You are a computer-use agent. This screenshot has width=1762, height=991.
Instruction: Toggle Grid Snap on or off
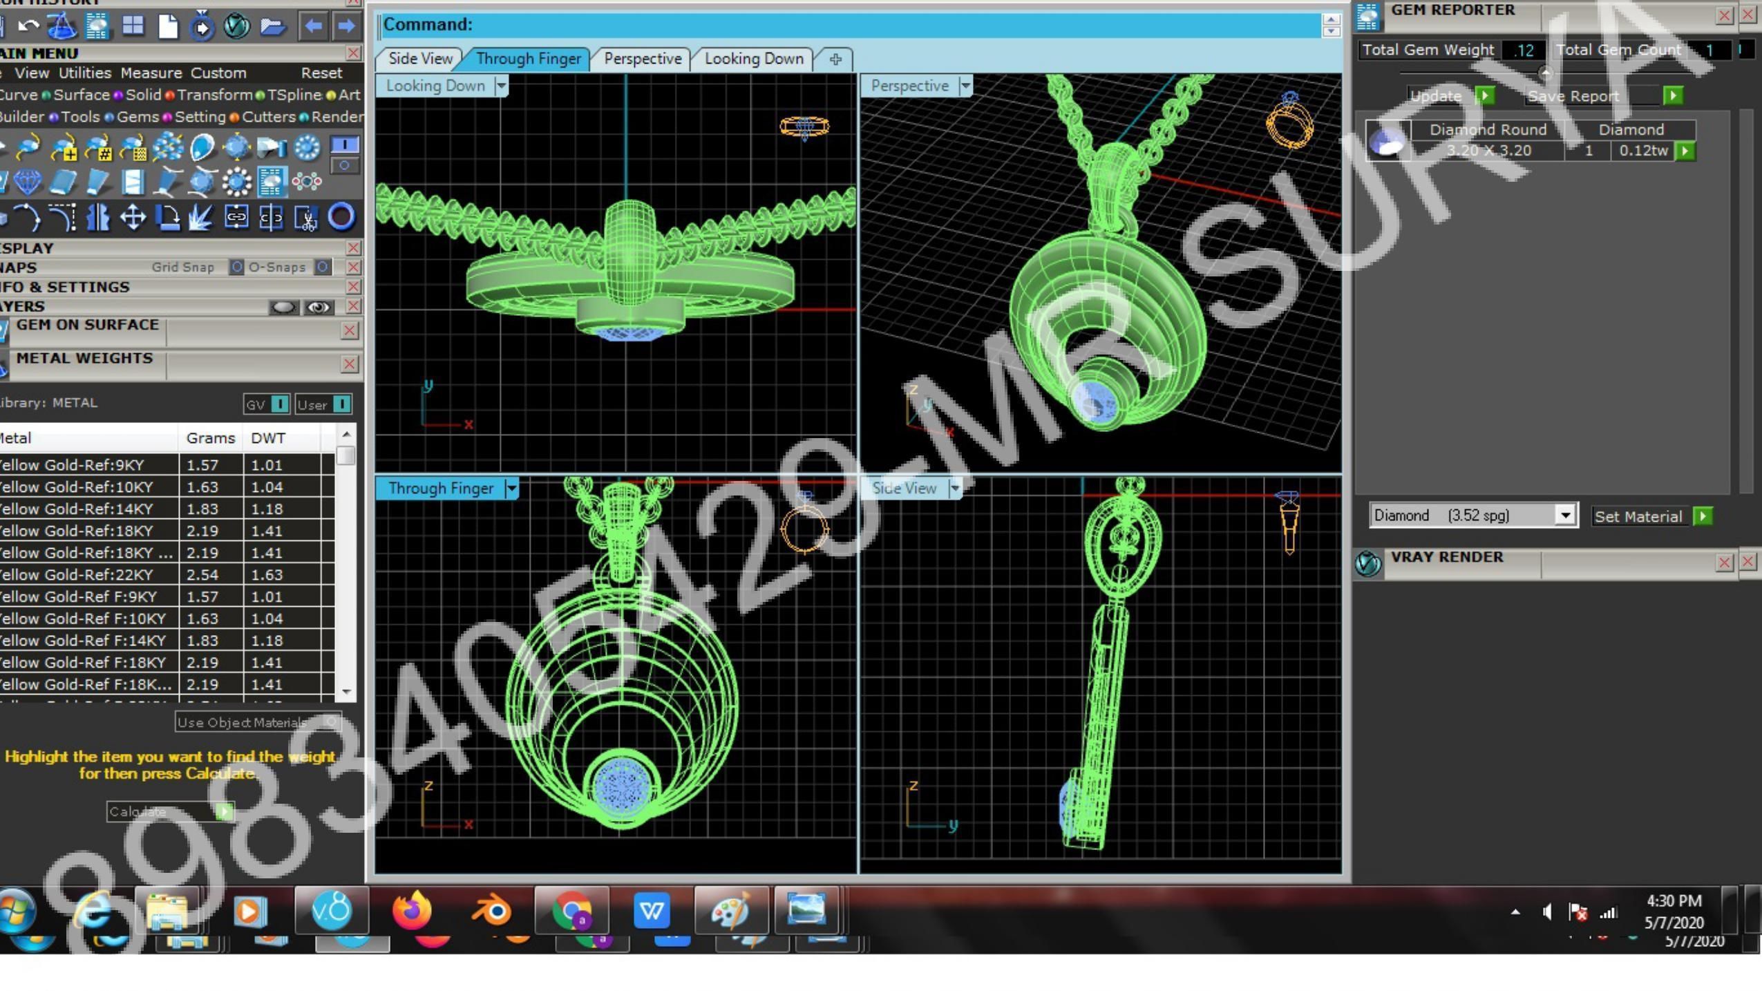tap(236, 267)
